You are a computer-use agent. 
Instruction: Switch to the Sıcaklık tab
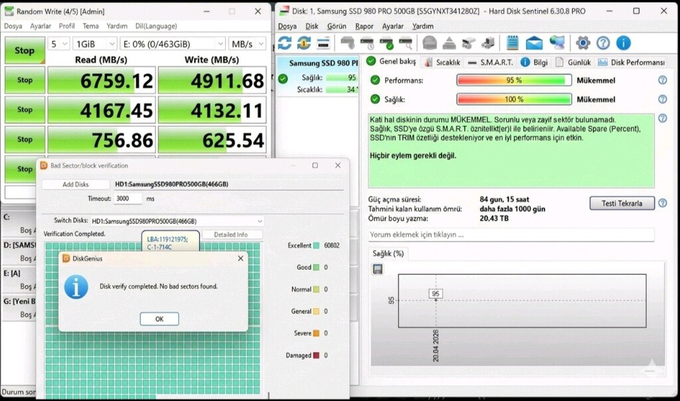[x=442, y=62]
